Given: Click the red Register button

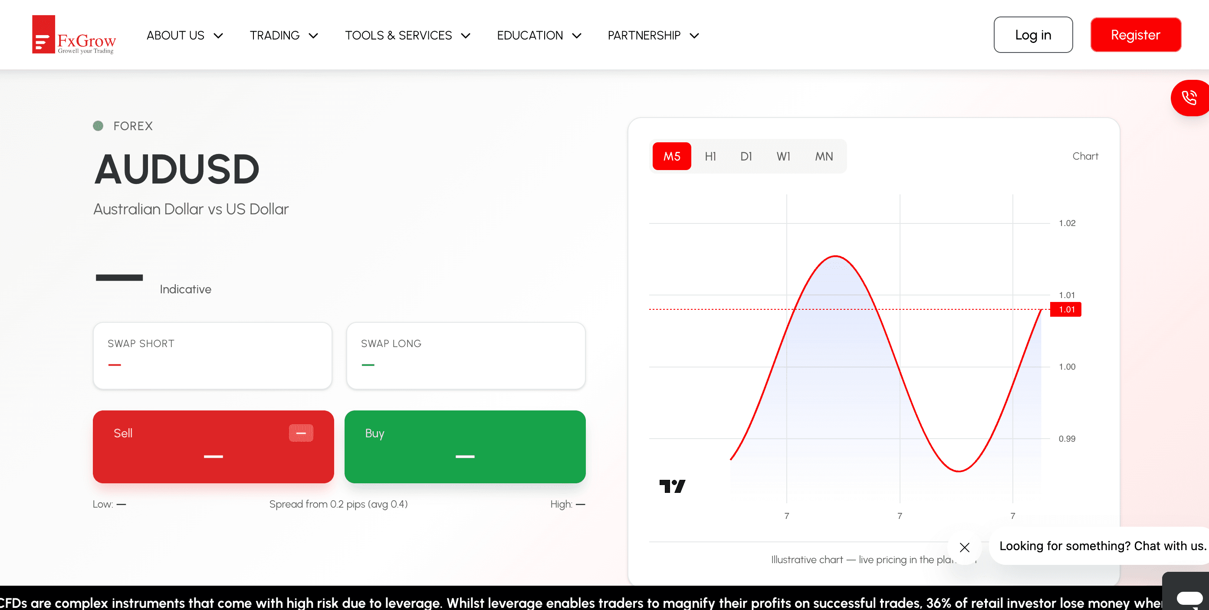Looking at the screenshot, I should click(1135, 35).
